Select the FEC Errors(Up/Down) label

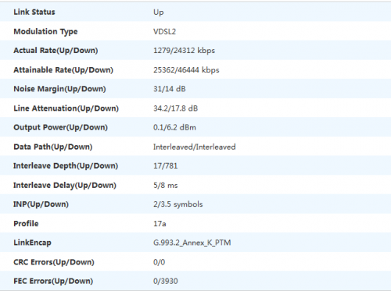click(x=53, y=281)
